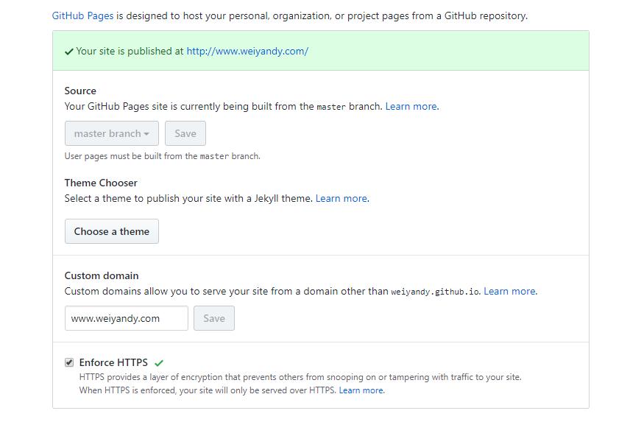Click the weiyandy.github.io code text
Image resolution: width=644 pixels, height=422 pixels.
pos(434,292)
